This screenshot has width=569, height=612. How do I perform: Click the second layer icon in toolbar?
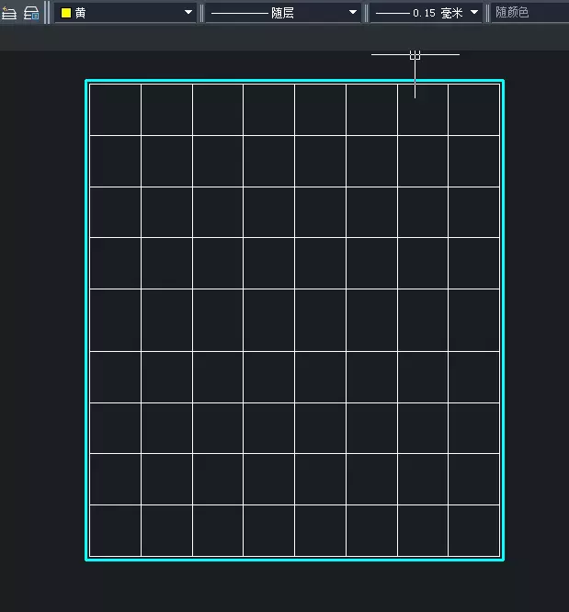(31, 13)
